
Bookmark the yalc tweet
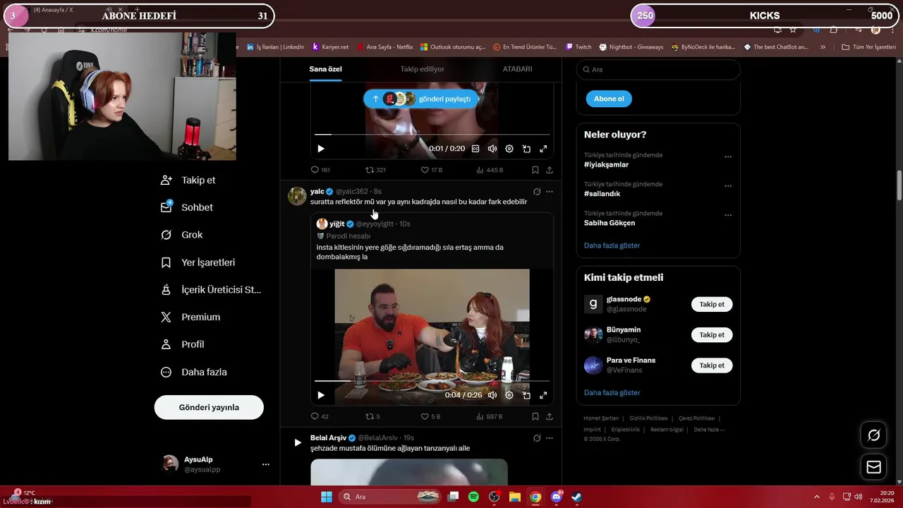[x=535, y=416]
